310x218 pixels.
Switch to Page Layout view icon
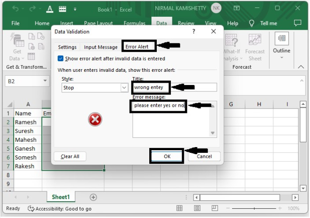[197, 208]
